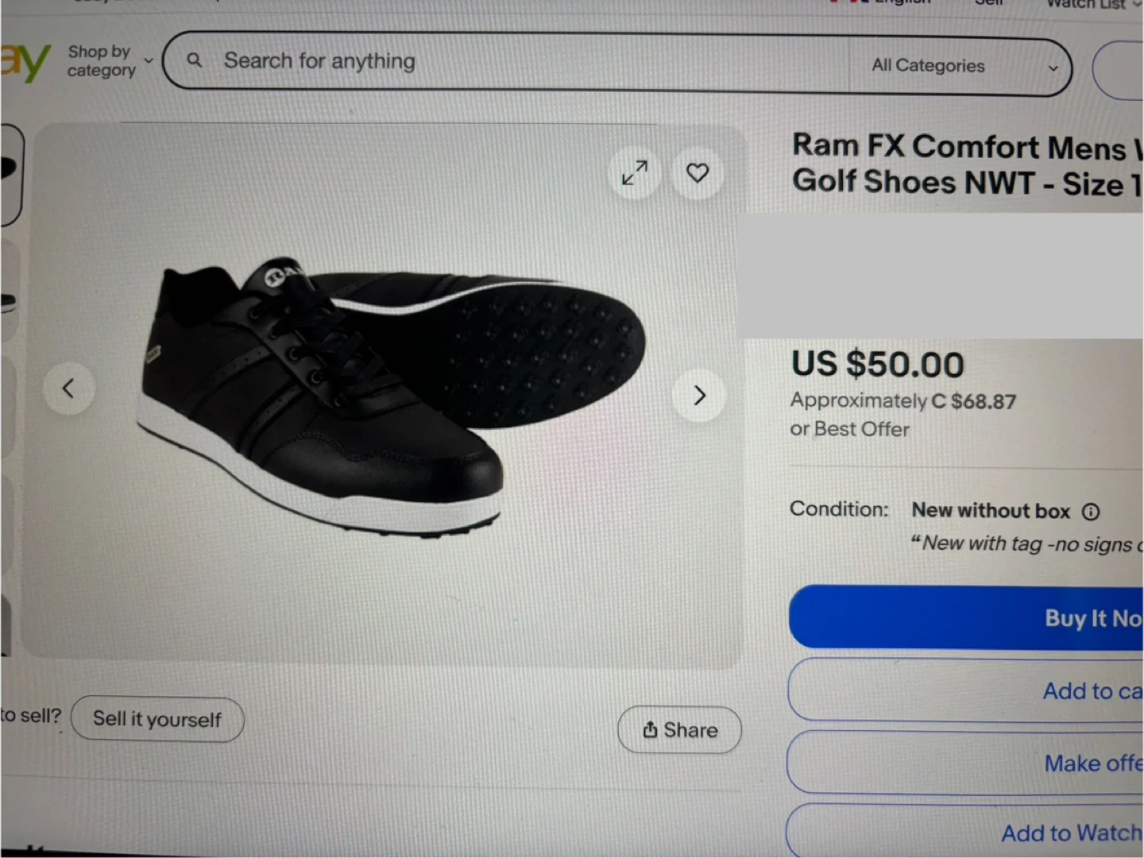Select the second shoe thumbnail in sidebar
Viewport: 1144px width, 858px height.
pos(9,291)
